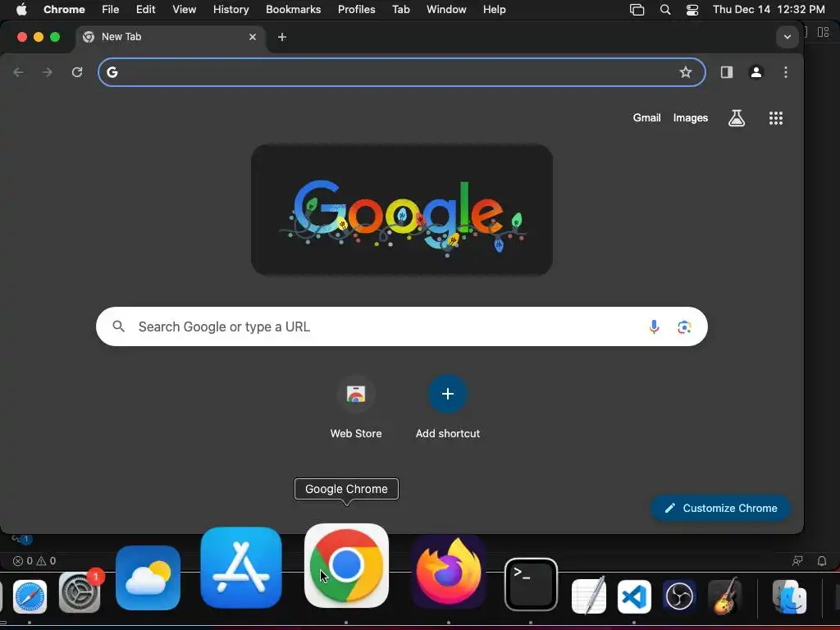840x630 pixels.
Task: Open the Chrome app menu
Action: pos(64,10)
